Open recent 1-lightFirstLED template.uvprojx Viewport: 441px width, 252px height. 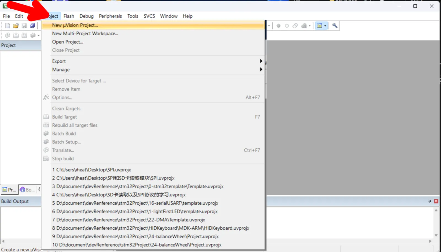point(153,212)
